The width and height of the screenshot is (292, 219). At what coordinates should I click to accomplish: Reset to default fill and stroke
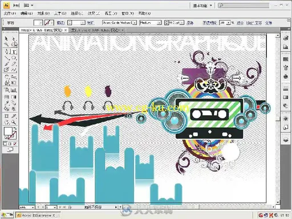6,137
